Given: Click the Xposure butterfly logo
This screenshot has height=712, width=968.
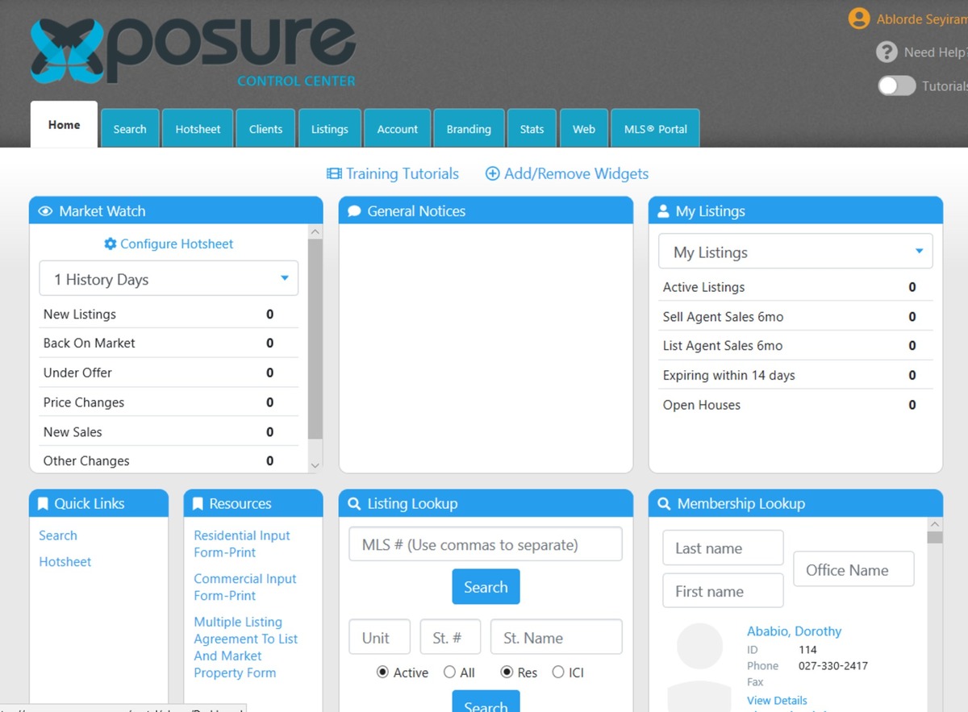Looking at the screenshot, I should coord(68,52).
